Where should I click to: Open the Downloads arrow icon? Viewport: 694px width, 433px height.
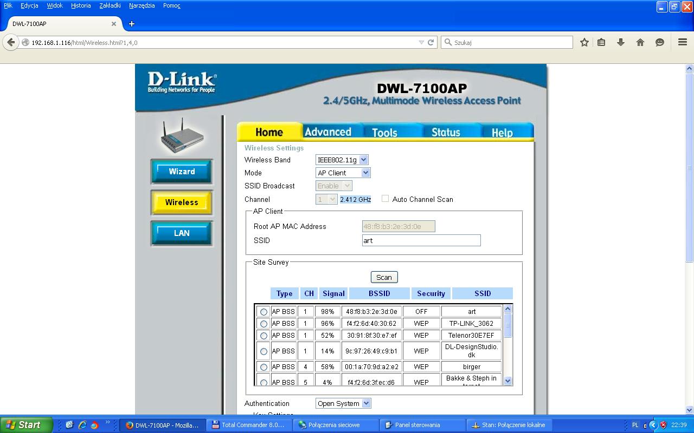pyautogui.click(x=621, y=42)
